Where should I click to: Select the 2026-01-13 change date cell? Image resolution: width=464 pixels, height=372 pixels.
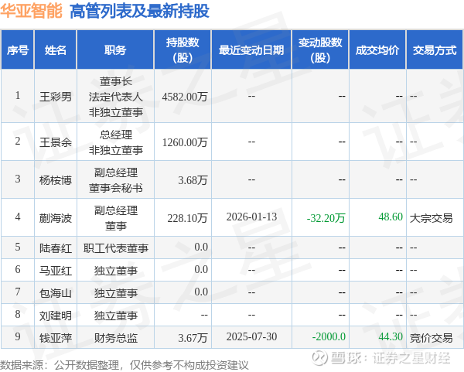click(x=251, y=217)
